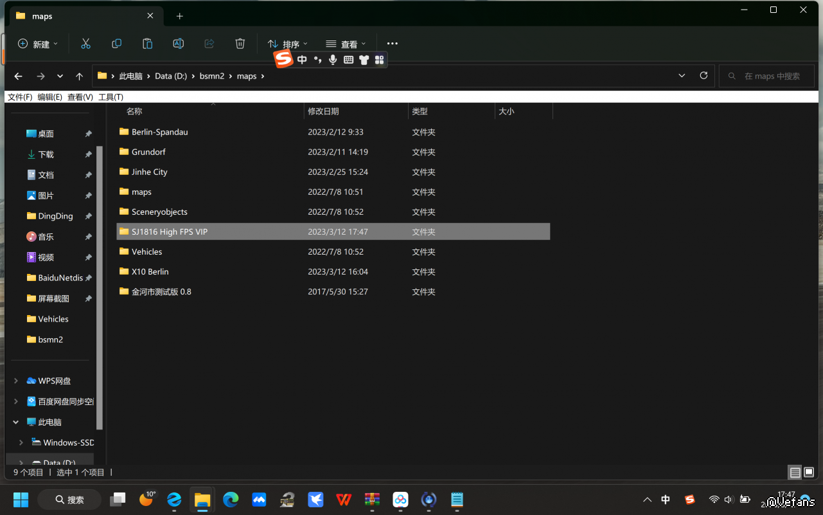Select the X10 Berlin folder

point(150,272)
